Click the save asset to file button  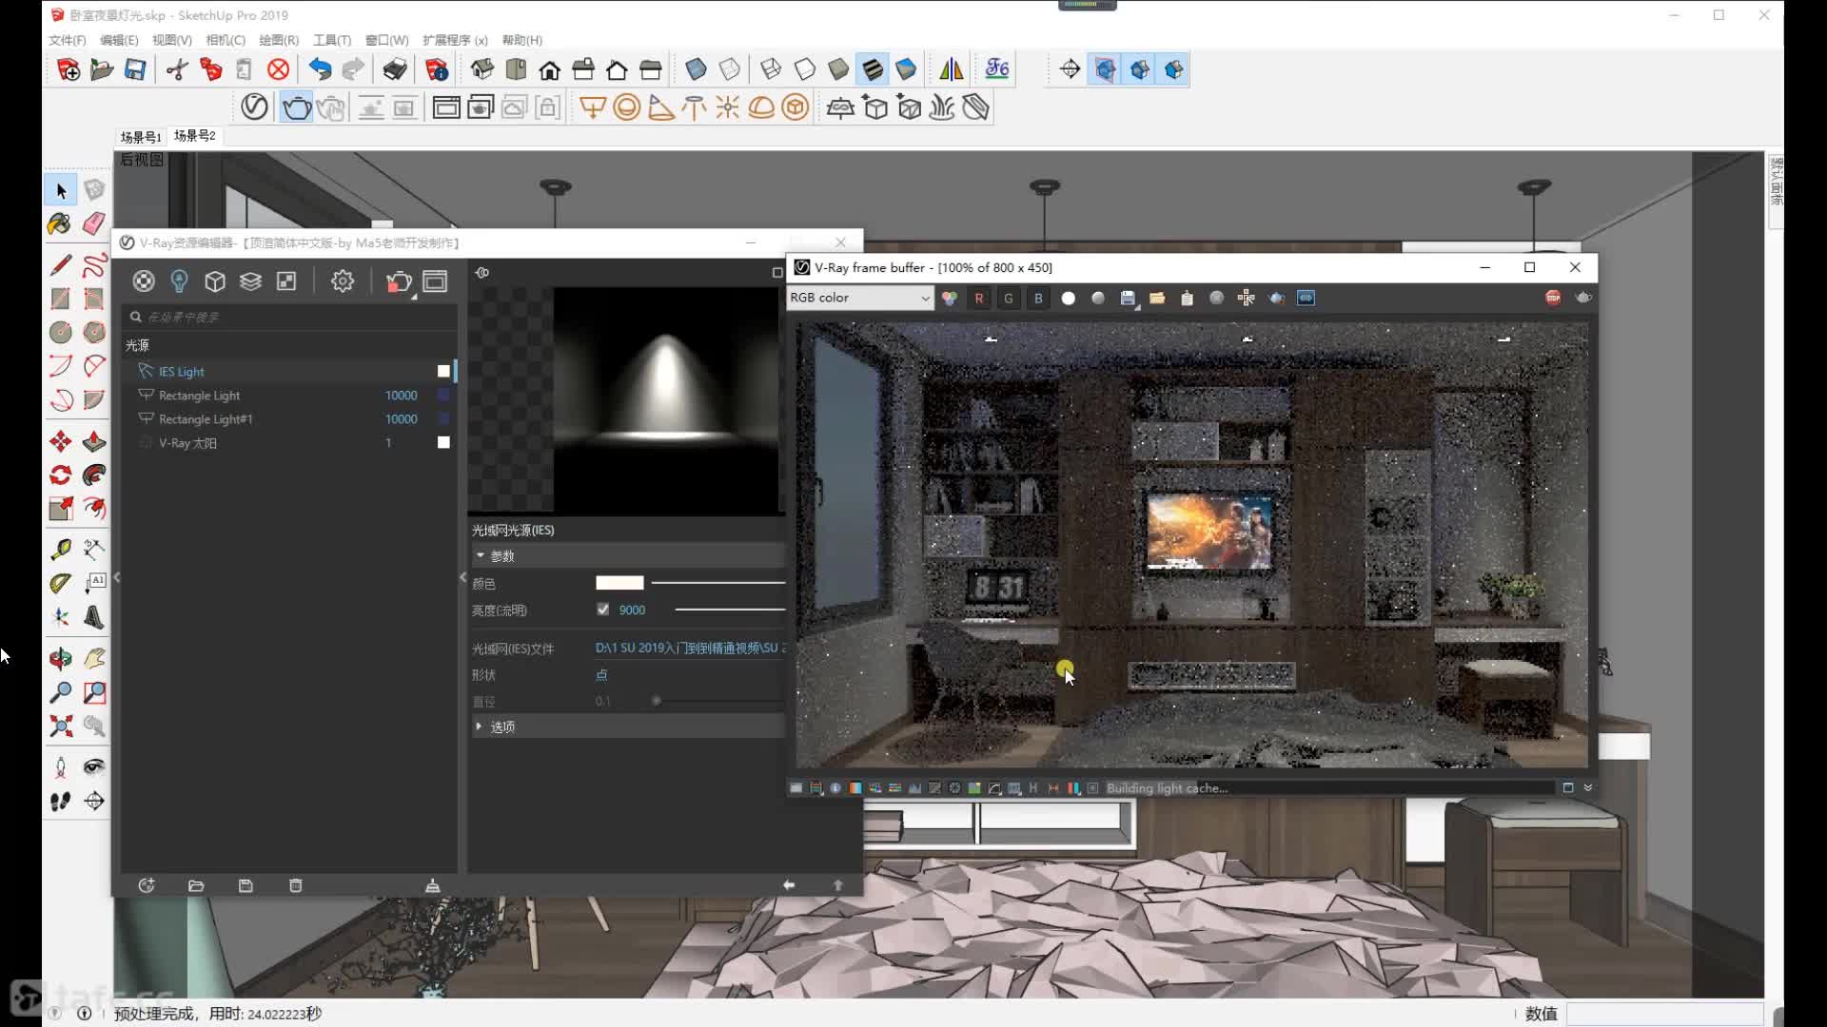click(x=246, y=885)
